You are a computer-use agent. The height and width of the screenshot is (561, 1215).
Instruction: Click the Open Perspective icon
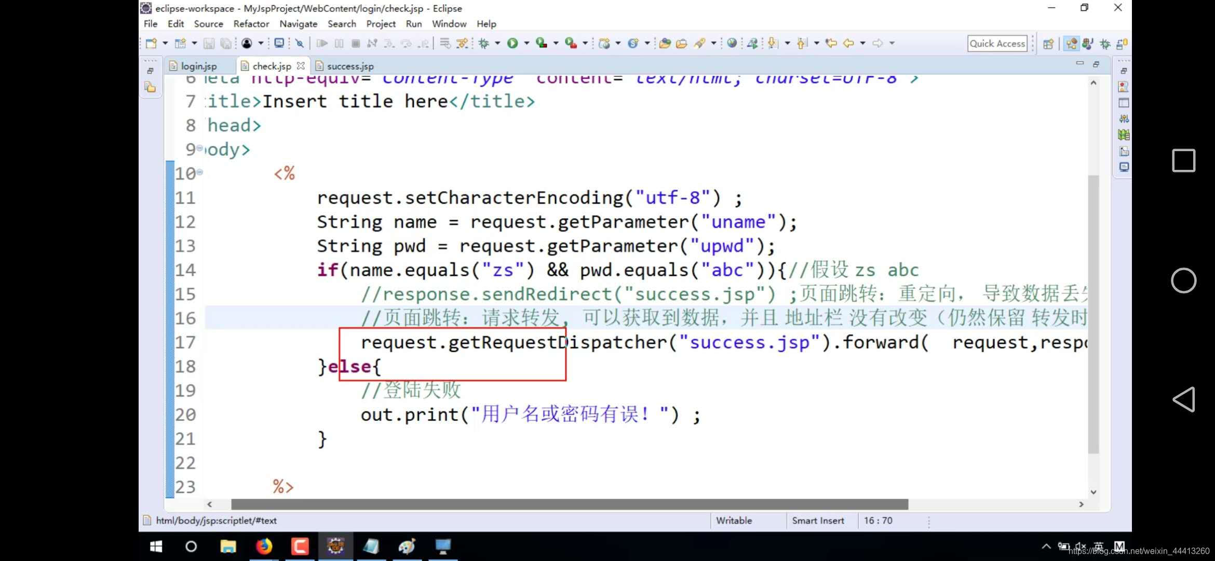[x=1048, y=44]
